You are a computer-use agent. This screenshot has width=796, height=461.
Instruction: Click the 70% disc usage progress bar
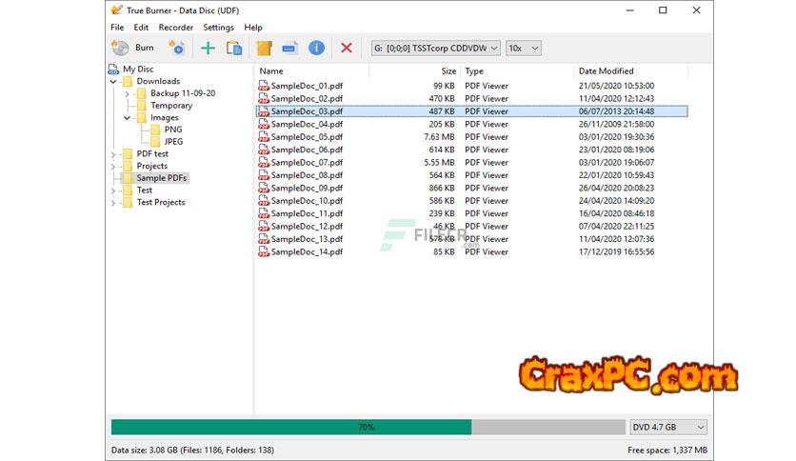tap(367, 428)
